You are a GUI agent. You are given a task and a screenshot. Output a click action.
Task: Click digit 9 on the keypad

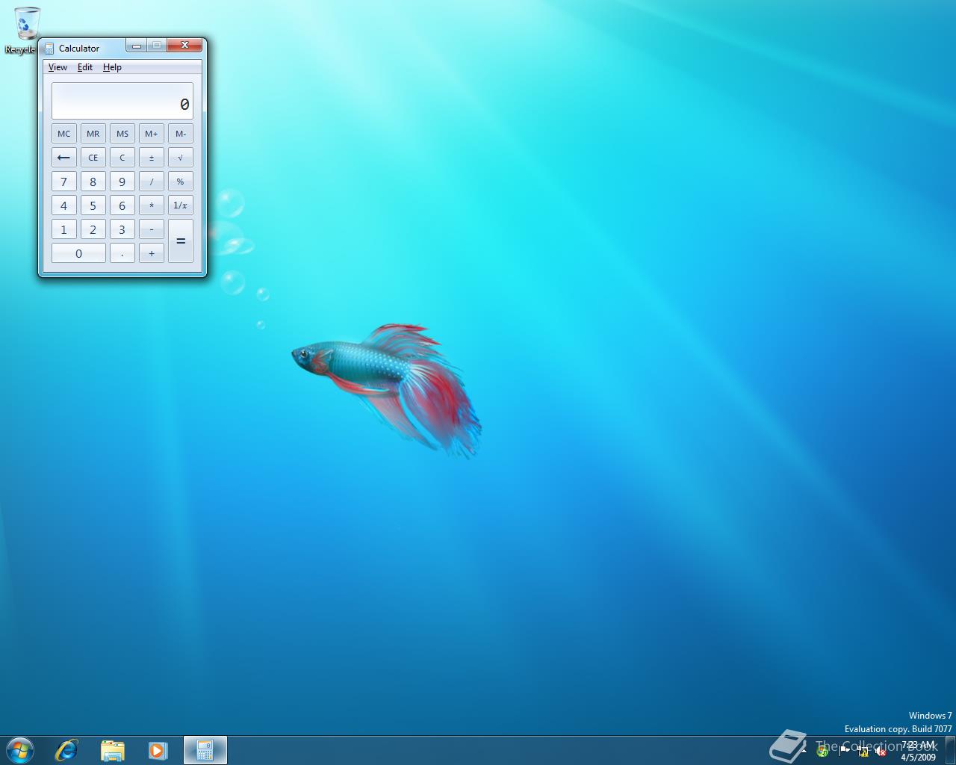click(x=122, y=182)
